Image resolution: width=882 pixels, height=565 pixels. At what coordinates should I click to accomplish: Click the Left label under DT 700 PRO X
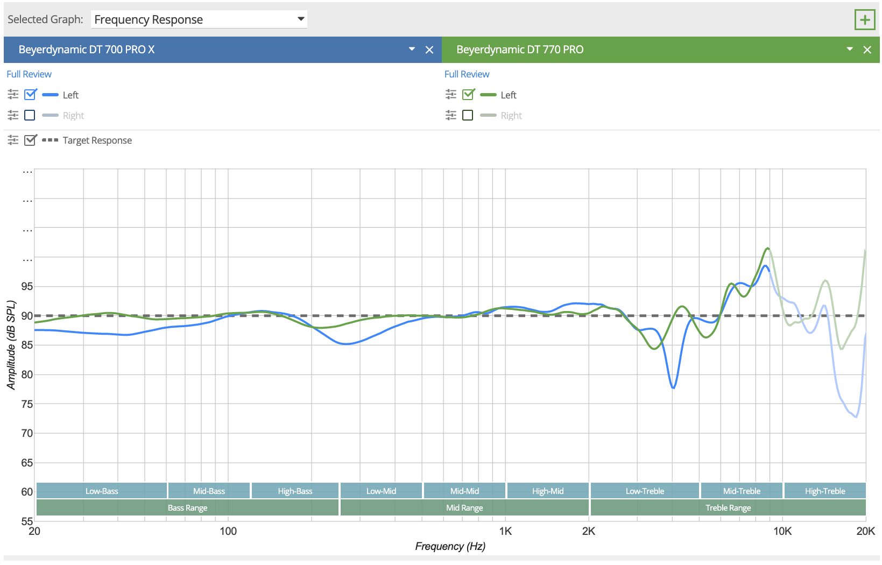(70, 95)
